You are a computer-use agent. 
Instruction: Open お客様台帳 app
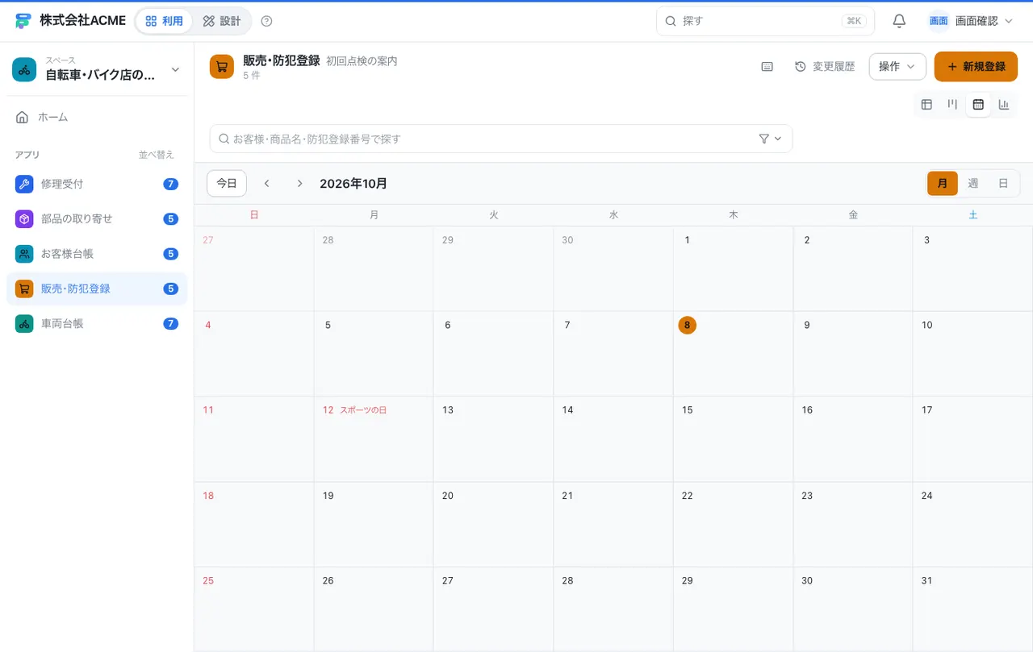[x=97, y=254]
